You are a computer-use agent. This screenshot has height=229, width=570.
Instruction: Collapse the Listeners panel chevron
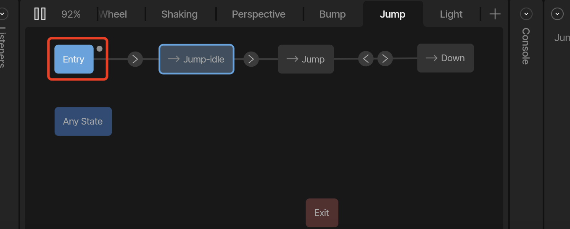click(x=3, y=14)
